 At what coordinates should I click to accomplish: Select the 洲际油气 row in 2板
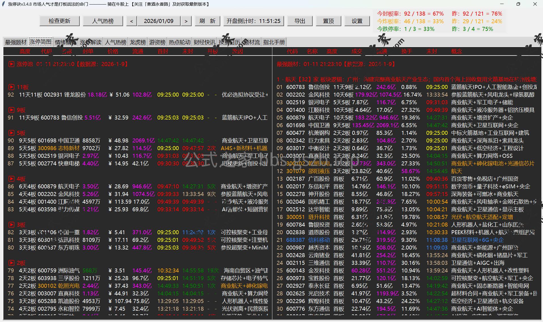(x=138, y=270)
